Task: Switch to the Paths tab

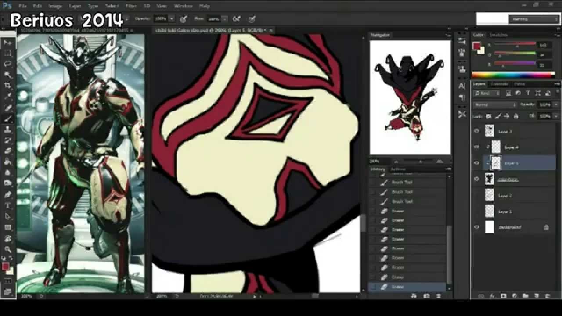Action: tap(519, 84)
